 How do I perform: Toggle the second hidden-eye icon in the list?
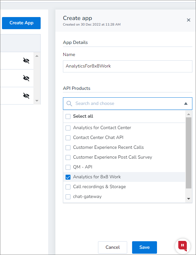point(26,78)
